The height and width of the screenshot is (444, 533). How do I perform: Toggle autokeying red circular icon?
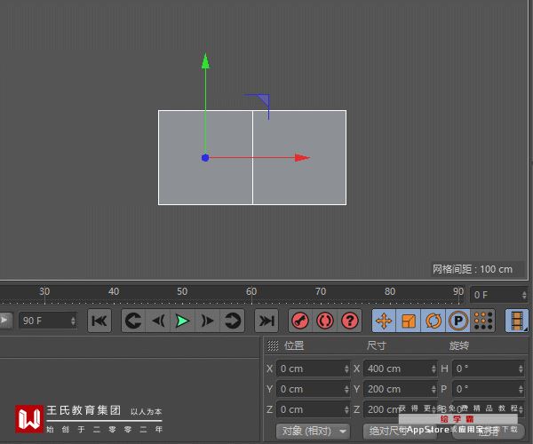pos(325,321)
